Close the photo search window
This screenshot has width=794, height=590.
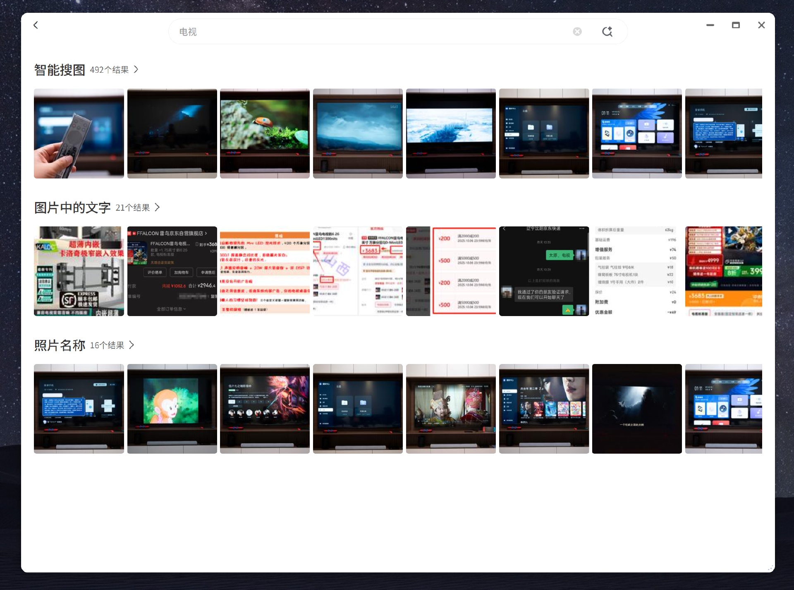761,25
